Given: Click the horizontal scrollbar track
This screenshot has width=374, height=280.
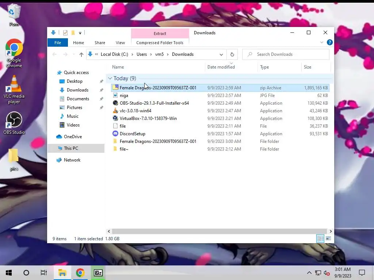Looking at the screenshot, I should tap(220, 231).
